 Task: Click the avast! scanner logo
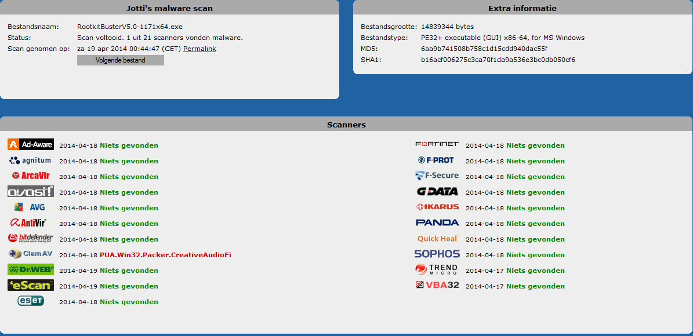pos(31,191)
